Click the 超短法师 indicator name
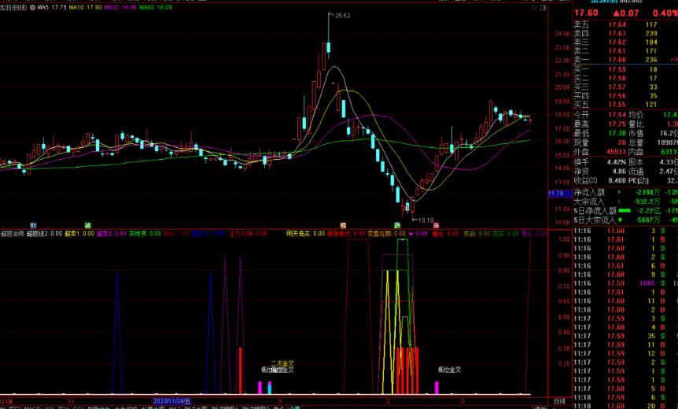Viewport: 678px width, 409px height. coord(13,234)
